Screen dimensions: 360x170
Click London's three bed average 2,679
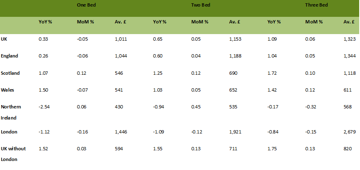(x=350, y=132)
